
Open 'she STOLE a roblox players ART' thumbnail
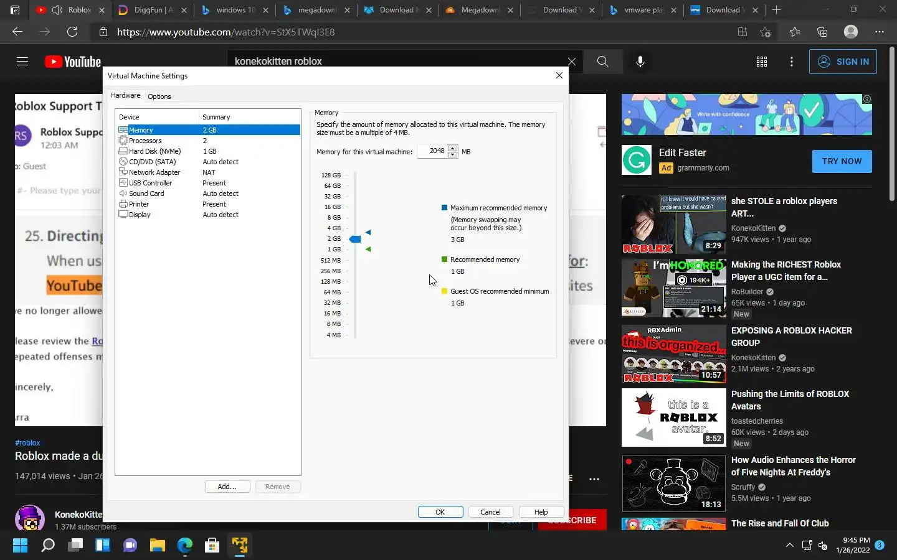[673, 224]
